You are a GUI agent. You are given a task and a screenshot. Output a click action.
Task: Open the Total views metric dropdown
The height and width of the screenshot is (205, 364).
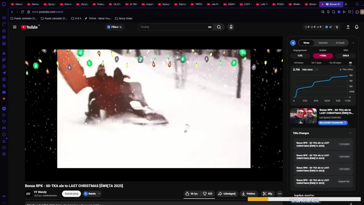tap(310, 69)
